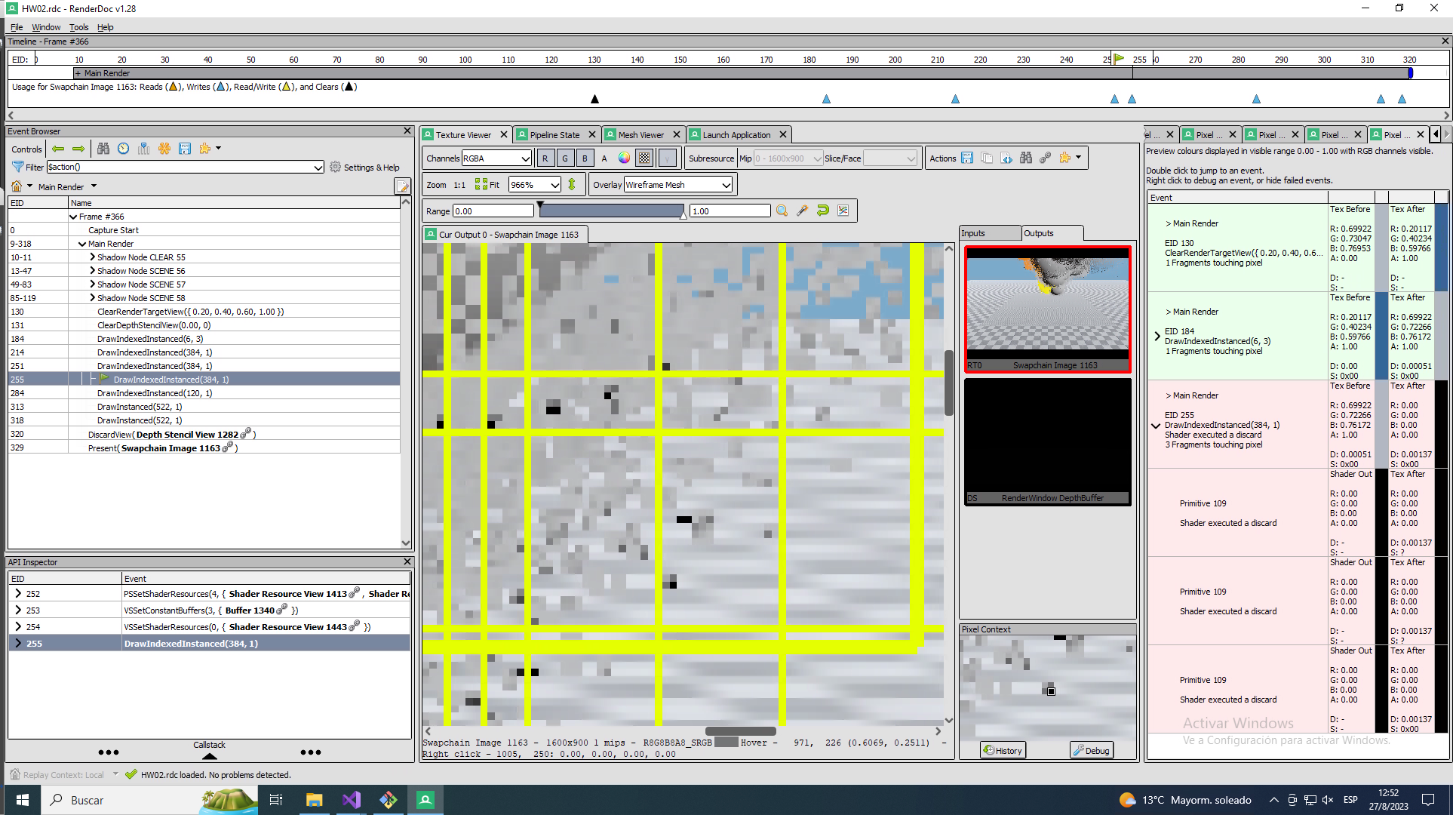
Task: Toggle the red channel with the R button
Action: (545, 158)
